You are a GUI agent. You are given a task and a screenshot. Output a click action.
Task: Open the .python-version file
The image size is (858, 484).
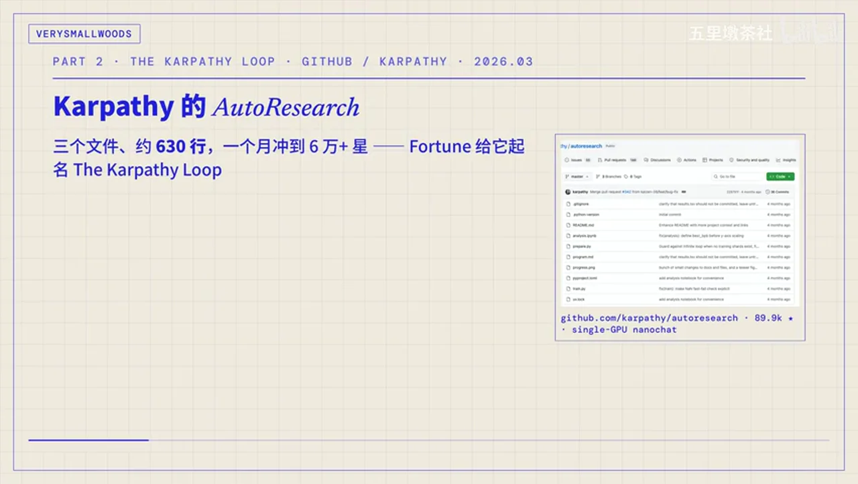(x=586, y=215)
